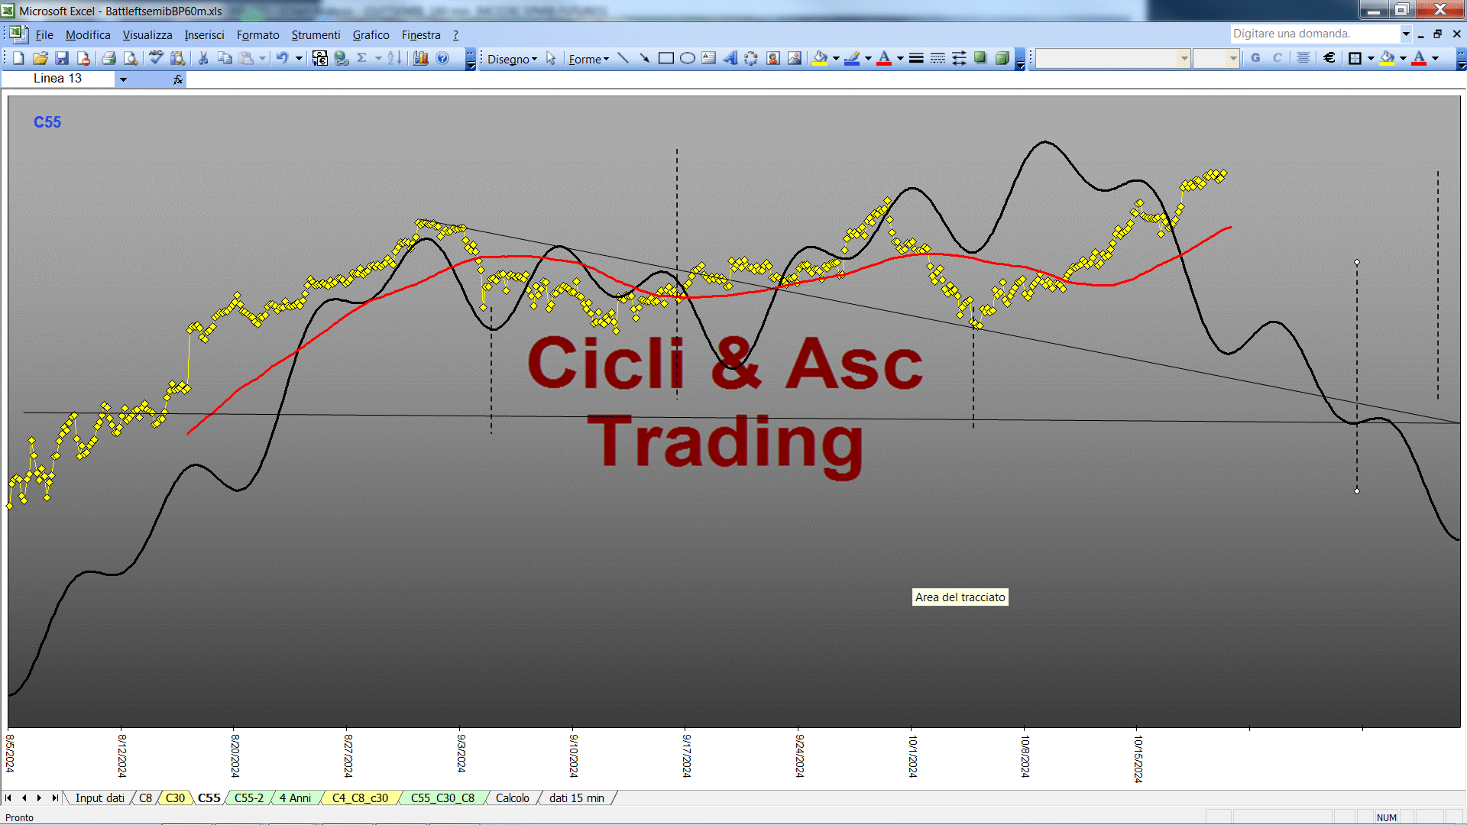1467x825 pixels.
Task: Click the Undo arrow icon
Action: [283, 58]
